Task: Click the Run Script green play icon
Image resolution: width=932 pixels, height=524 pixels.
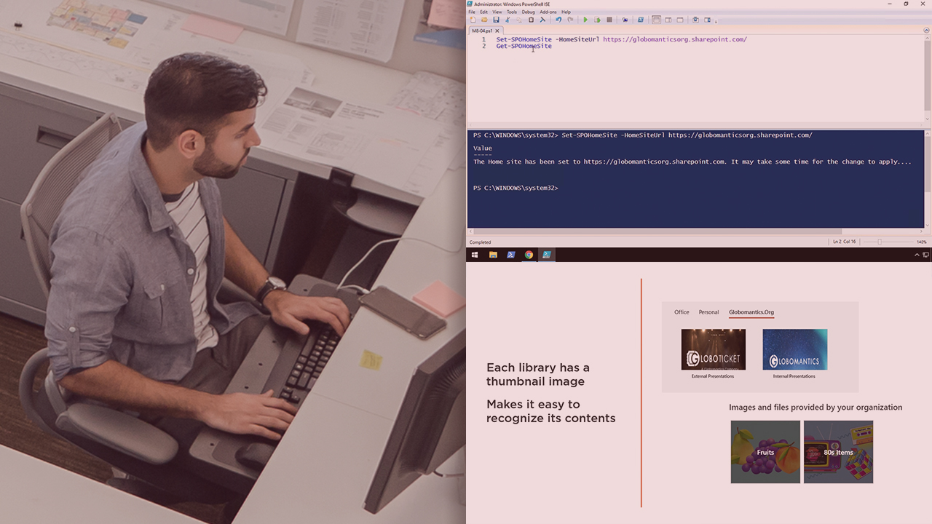Action: click(585, 20)
